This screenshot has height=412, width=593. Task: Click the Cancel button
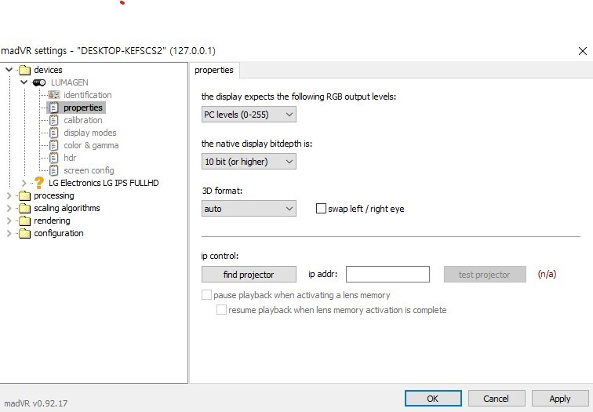[497, 399]
